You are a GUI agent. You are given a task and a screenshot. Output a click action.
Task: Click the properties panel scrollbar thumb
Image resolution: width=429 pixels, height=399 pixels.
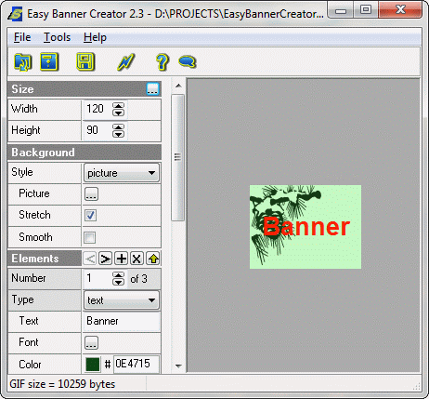coord(178,157)
